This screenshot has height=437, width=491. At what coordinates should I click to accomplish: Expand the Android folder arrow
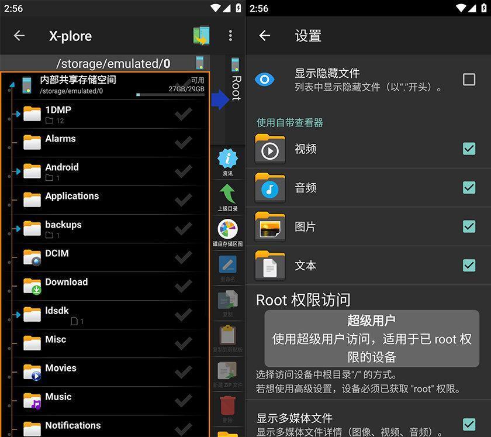tap(18, 171)
